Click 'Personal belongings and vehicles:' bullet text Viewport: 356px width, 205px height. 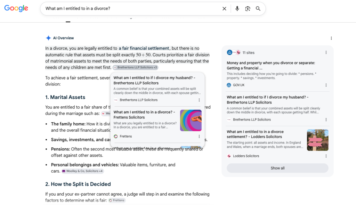pos(85,165)
